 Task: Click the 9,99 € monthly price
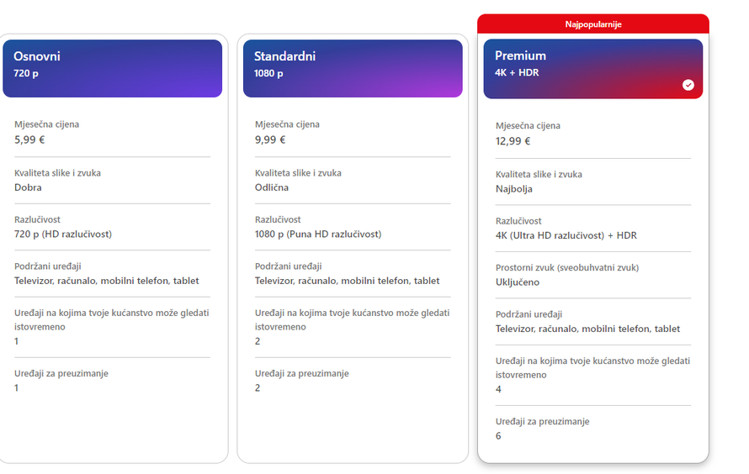coord(270,140)
